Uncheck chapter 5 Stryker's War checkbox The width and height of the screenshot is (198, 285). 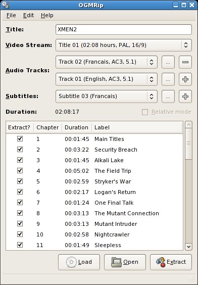[20, 181]
